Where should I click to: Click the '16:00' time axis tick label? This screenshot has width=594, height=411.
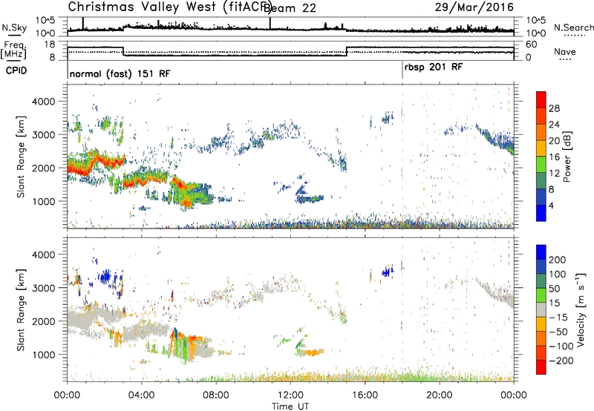[x=365, y=395]
